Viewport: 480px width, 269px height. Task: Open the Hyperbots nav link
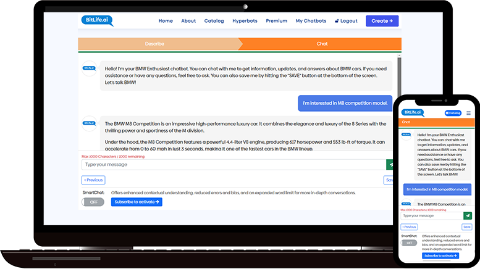click(245, 21)
